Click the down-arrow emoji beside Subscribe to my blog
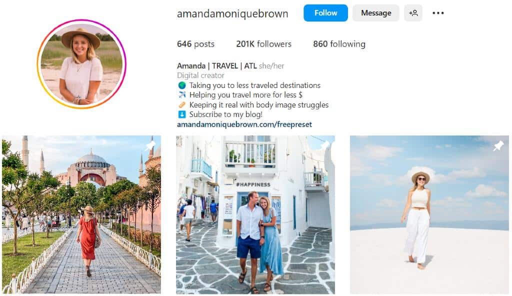Screen dimensions: 512x296 point(182,114)
